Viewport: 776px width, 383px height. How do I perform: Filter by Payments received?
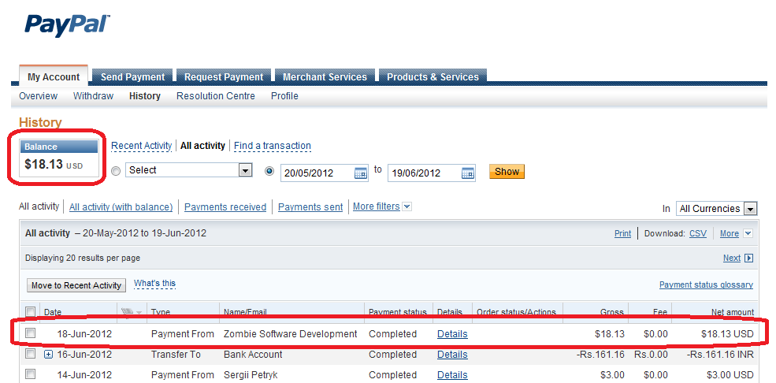[x=225, y=207]
